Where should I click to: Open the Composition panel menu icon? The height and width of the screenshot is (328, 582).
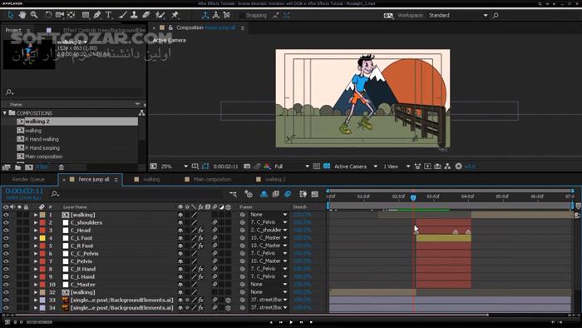(243, 27)
